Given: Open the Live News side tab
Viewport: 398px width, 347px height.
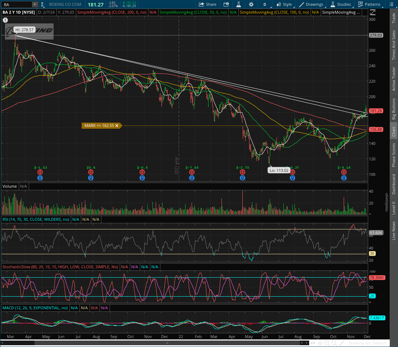Looking at the screenshot, I should click(394, 231).
